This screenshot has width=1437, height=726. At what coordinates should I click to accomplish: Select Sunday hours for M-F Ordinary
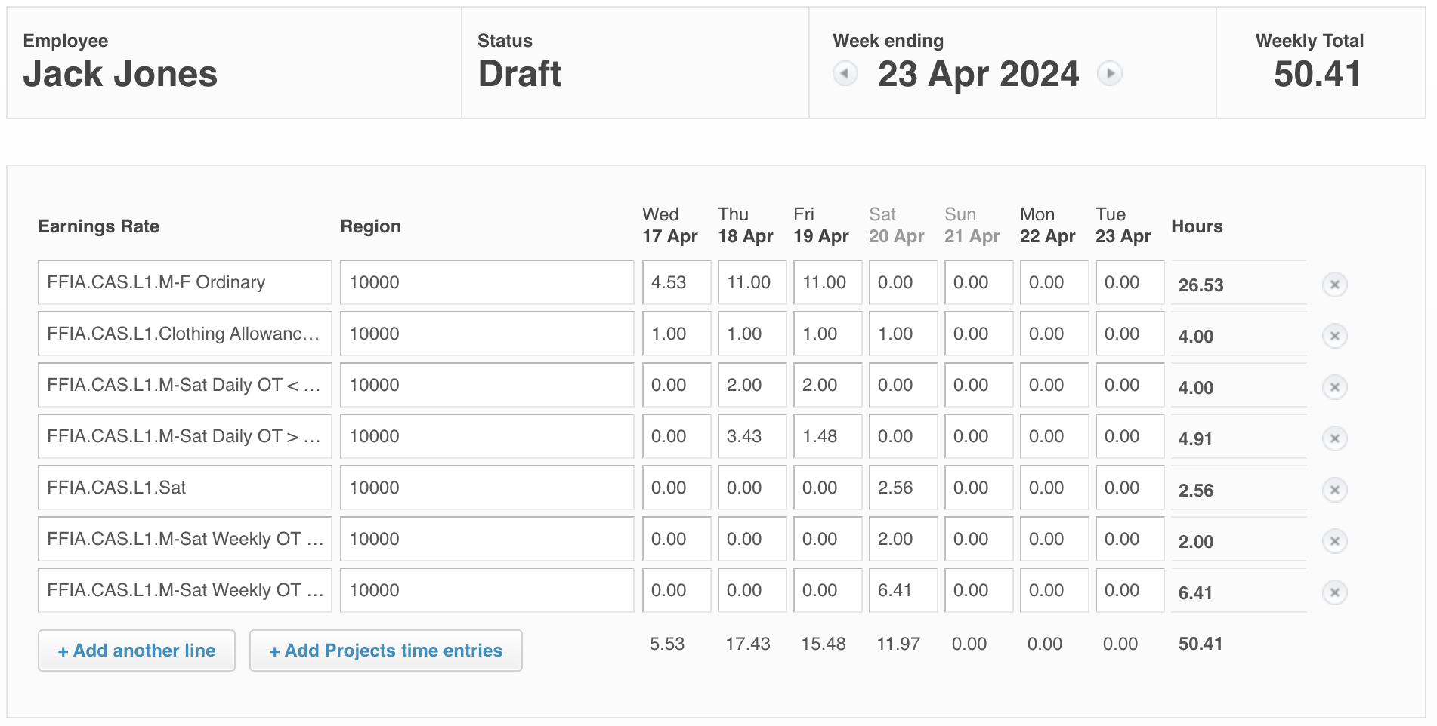(979, 282)
